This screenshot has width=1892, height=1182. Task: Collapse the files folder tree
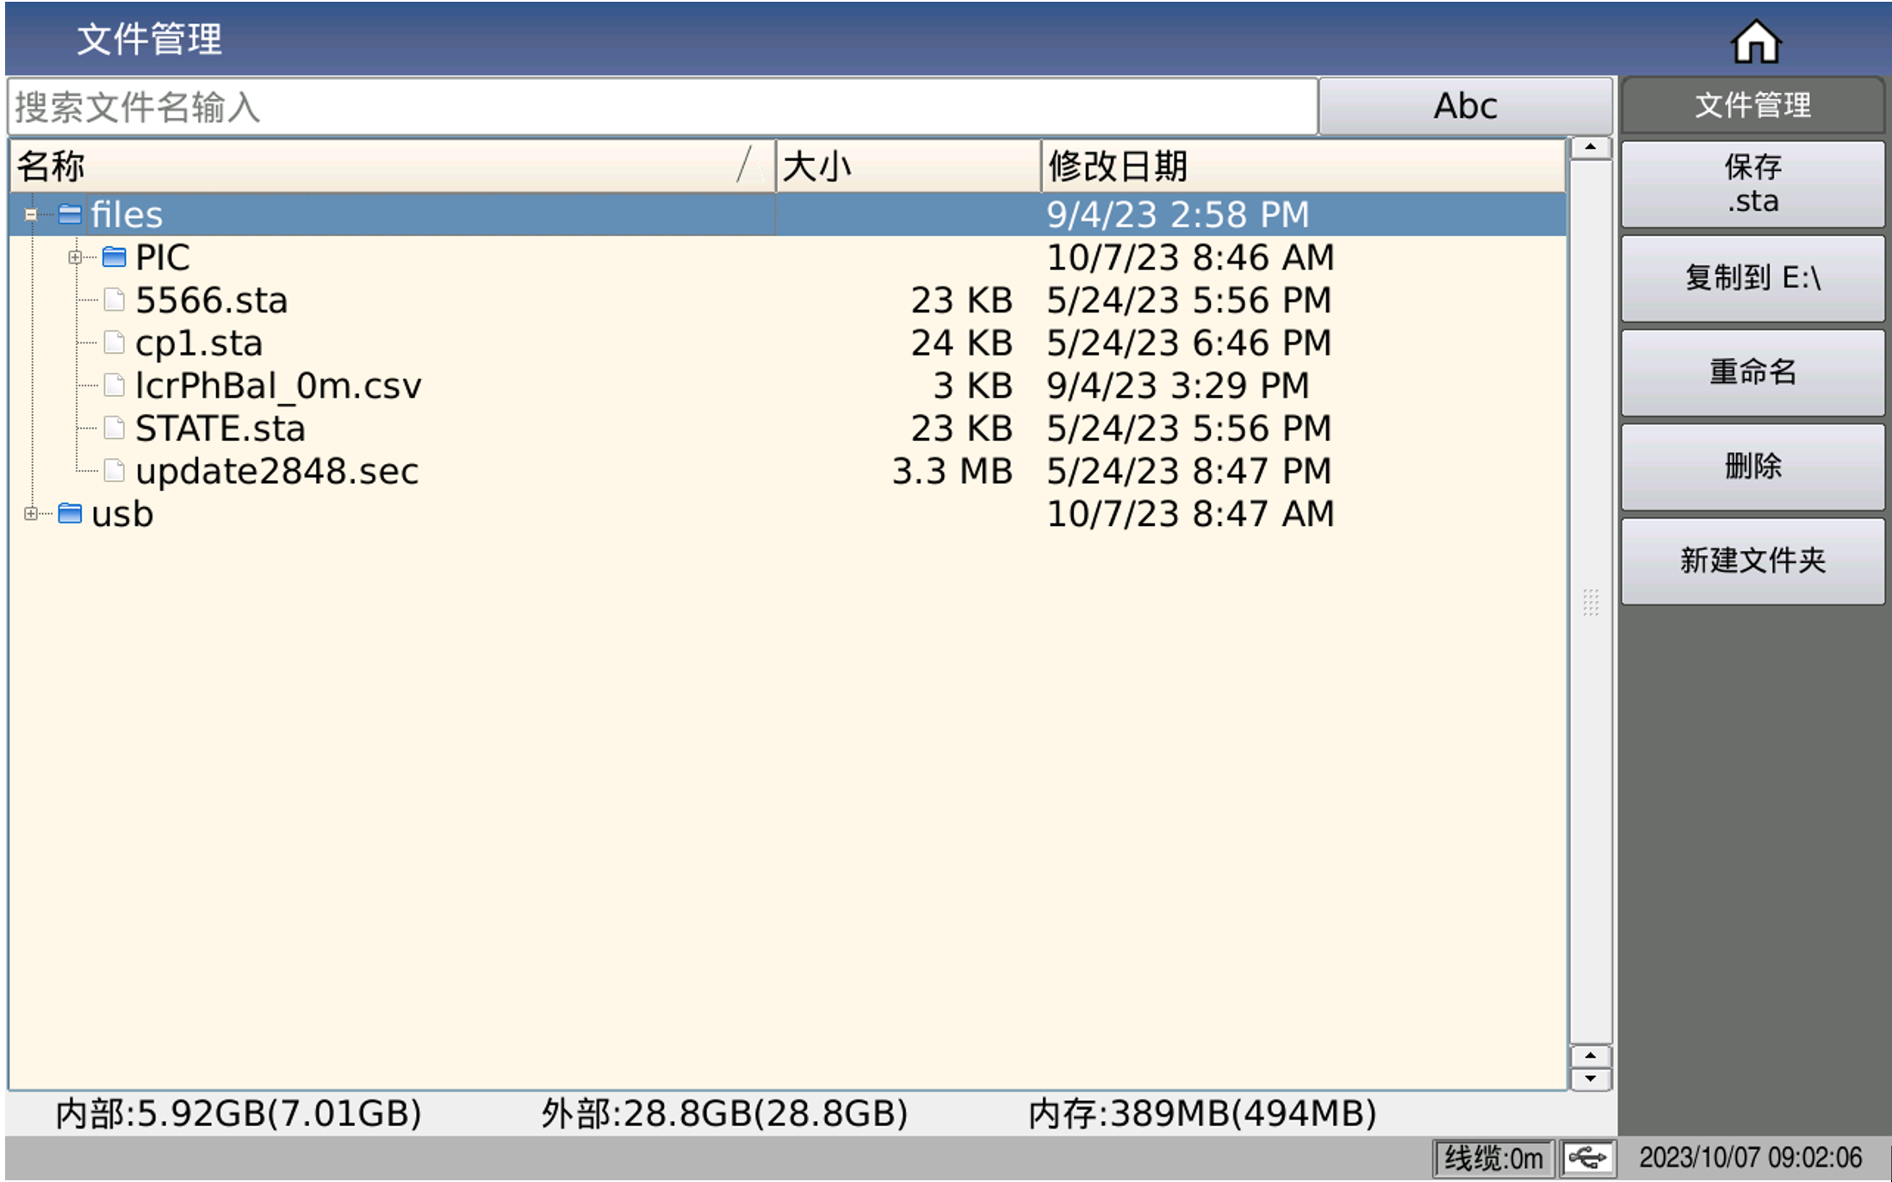31,214
